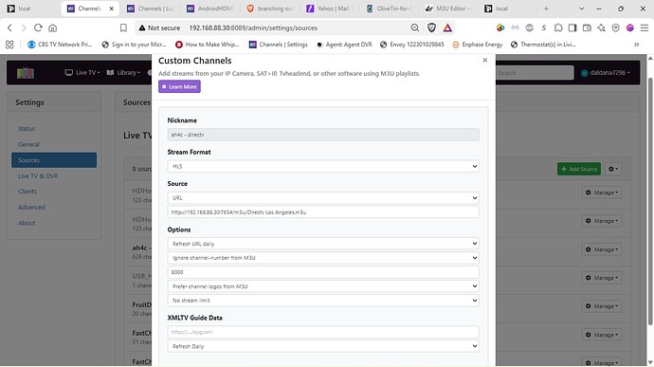Open Stream Format HLS dropdown
Screen dimensions: 654x367
point(323,166)
